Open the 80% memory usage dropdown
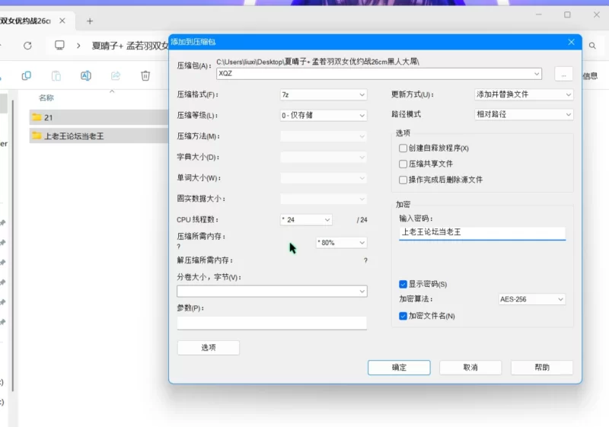The image size is (609, 427). click(341, 243)
